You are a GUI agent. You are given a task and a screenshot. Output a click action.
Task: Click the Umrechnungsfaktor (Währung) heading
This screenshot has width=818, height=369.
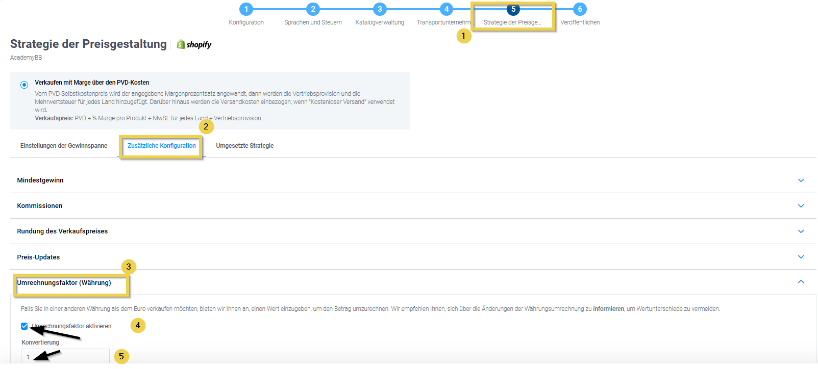click(64, 283)
